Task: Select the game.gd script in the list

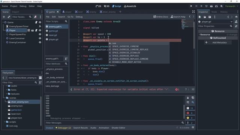Action: click(53, 31)
